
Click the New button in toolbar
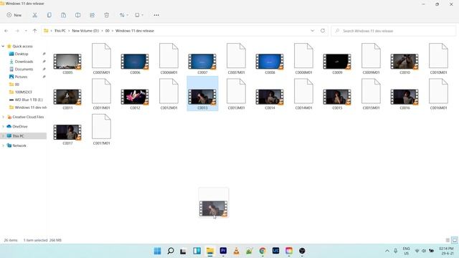click(14, 15)
